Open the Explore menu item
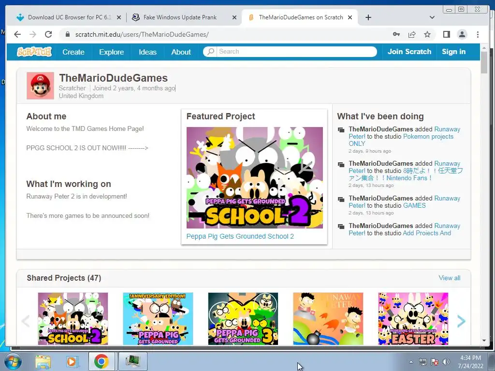The height and width of the screenshot is (371, 495). click(x=112, y=52)
